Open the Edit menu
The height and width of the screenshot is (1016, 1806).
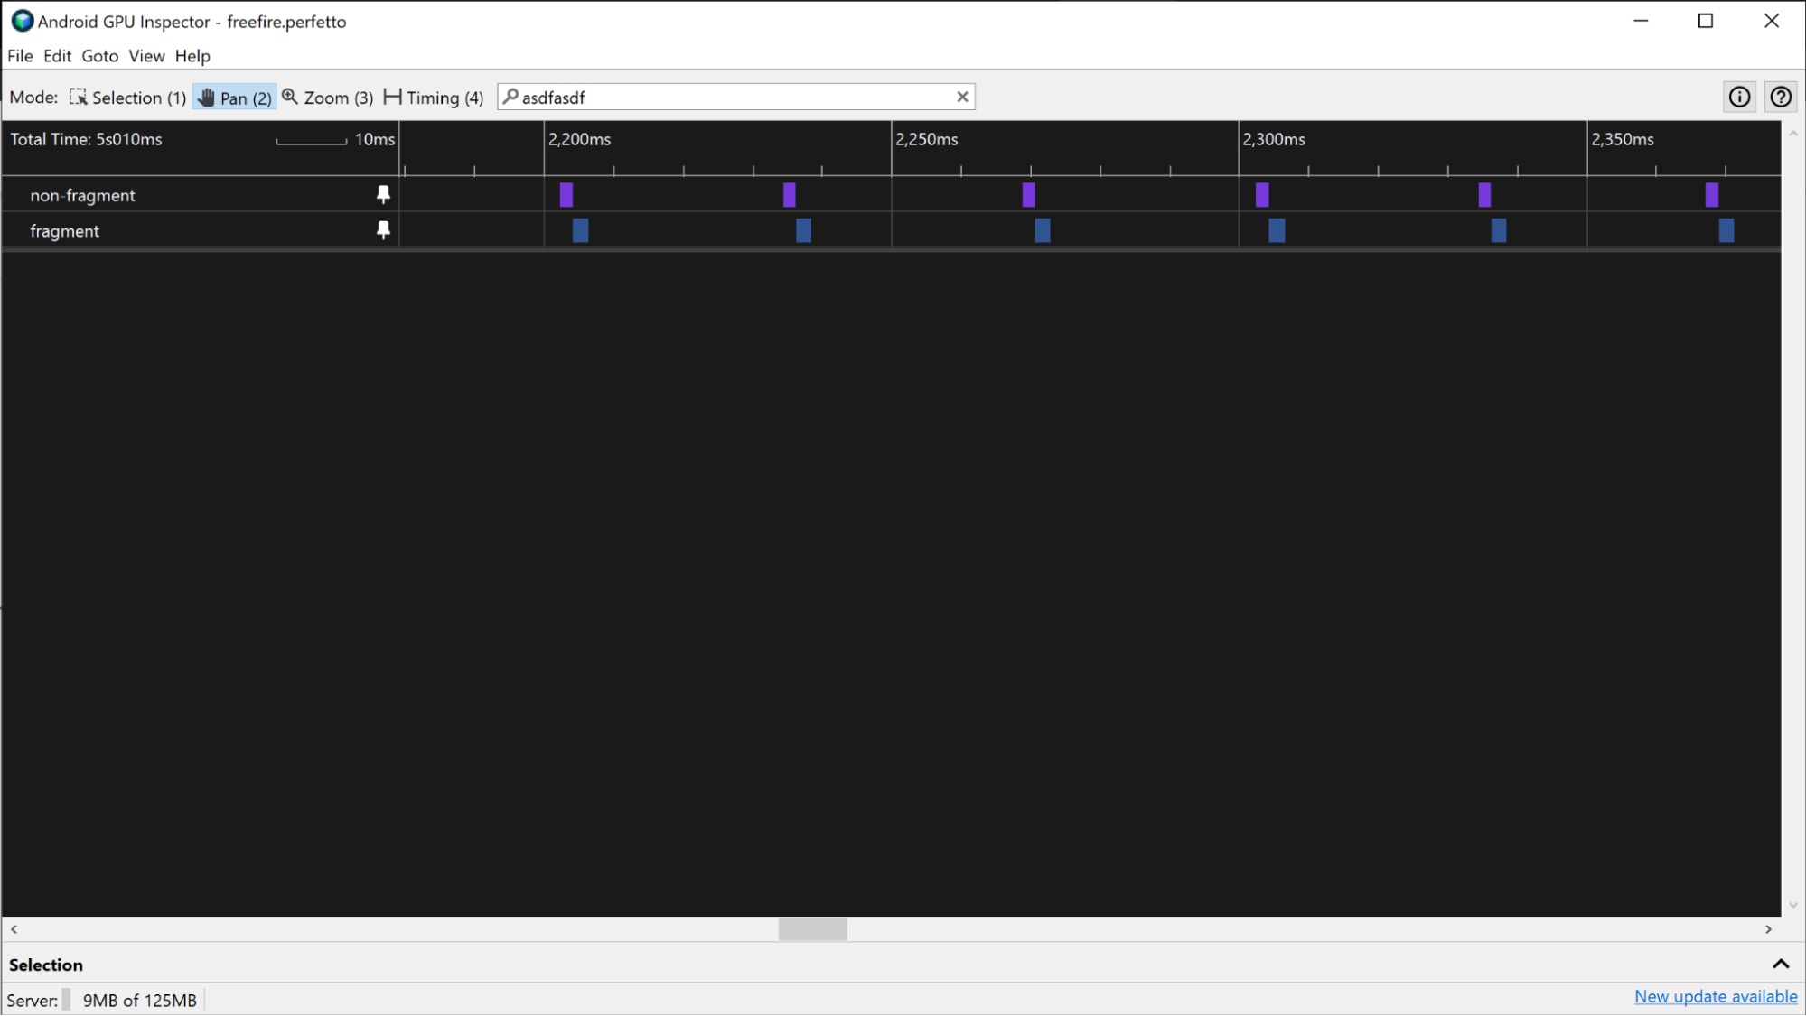point(56,56)
